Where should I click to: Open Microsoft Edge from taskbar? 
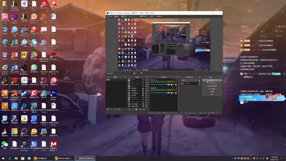pyautogui.click(x=10, y=158)
